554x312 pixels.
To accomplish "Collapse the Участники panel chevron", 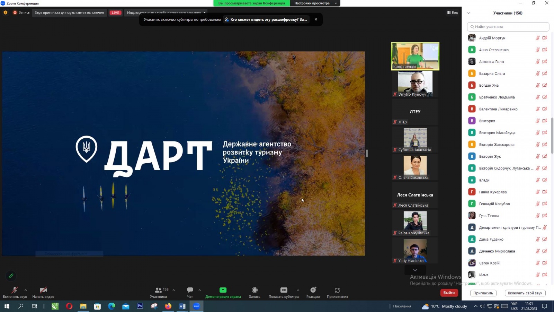I will coord(468,13).
